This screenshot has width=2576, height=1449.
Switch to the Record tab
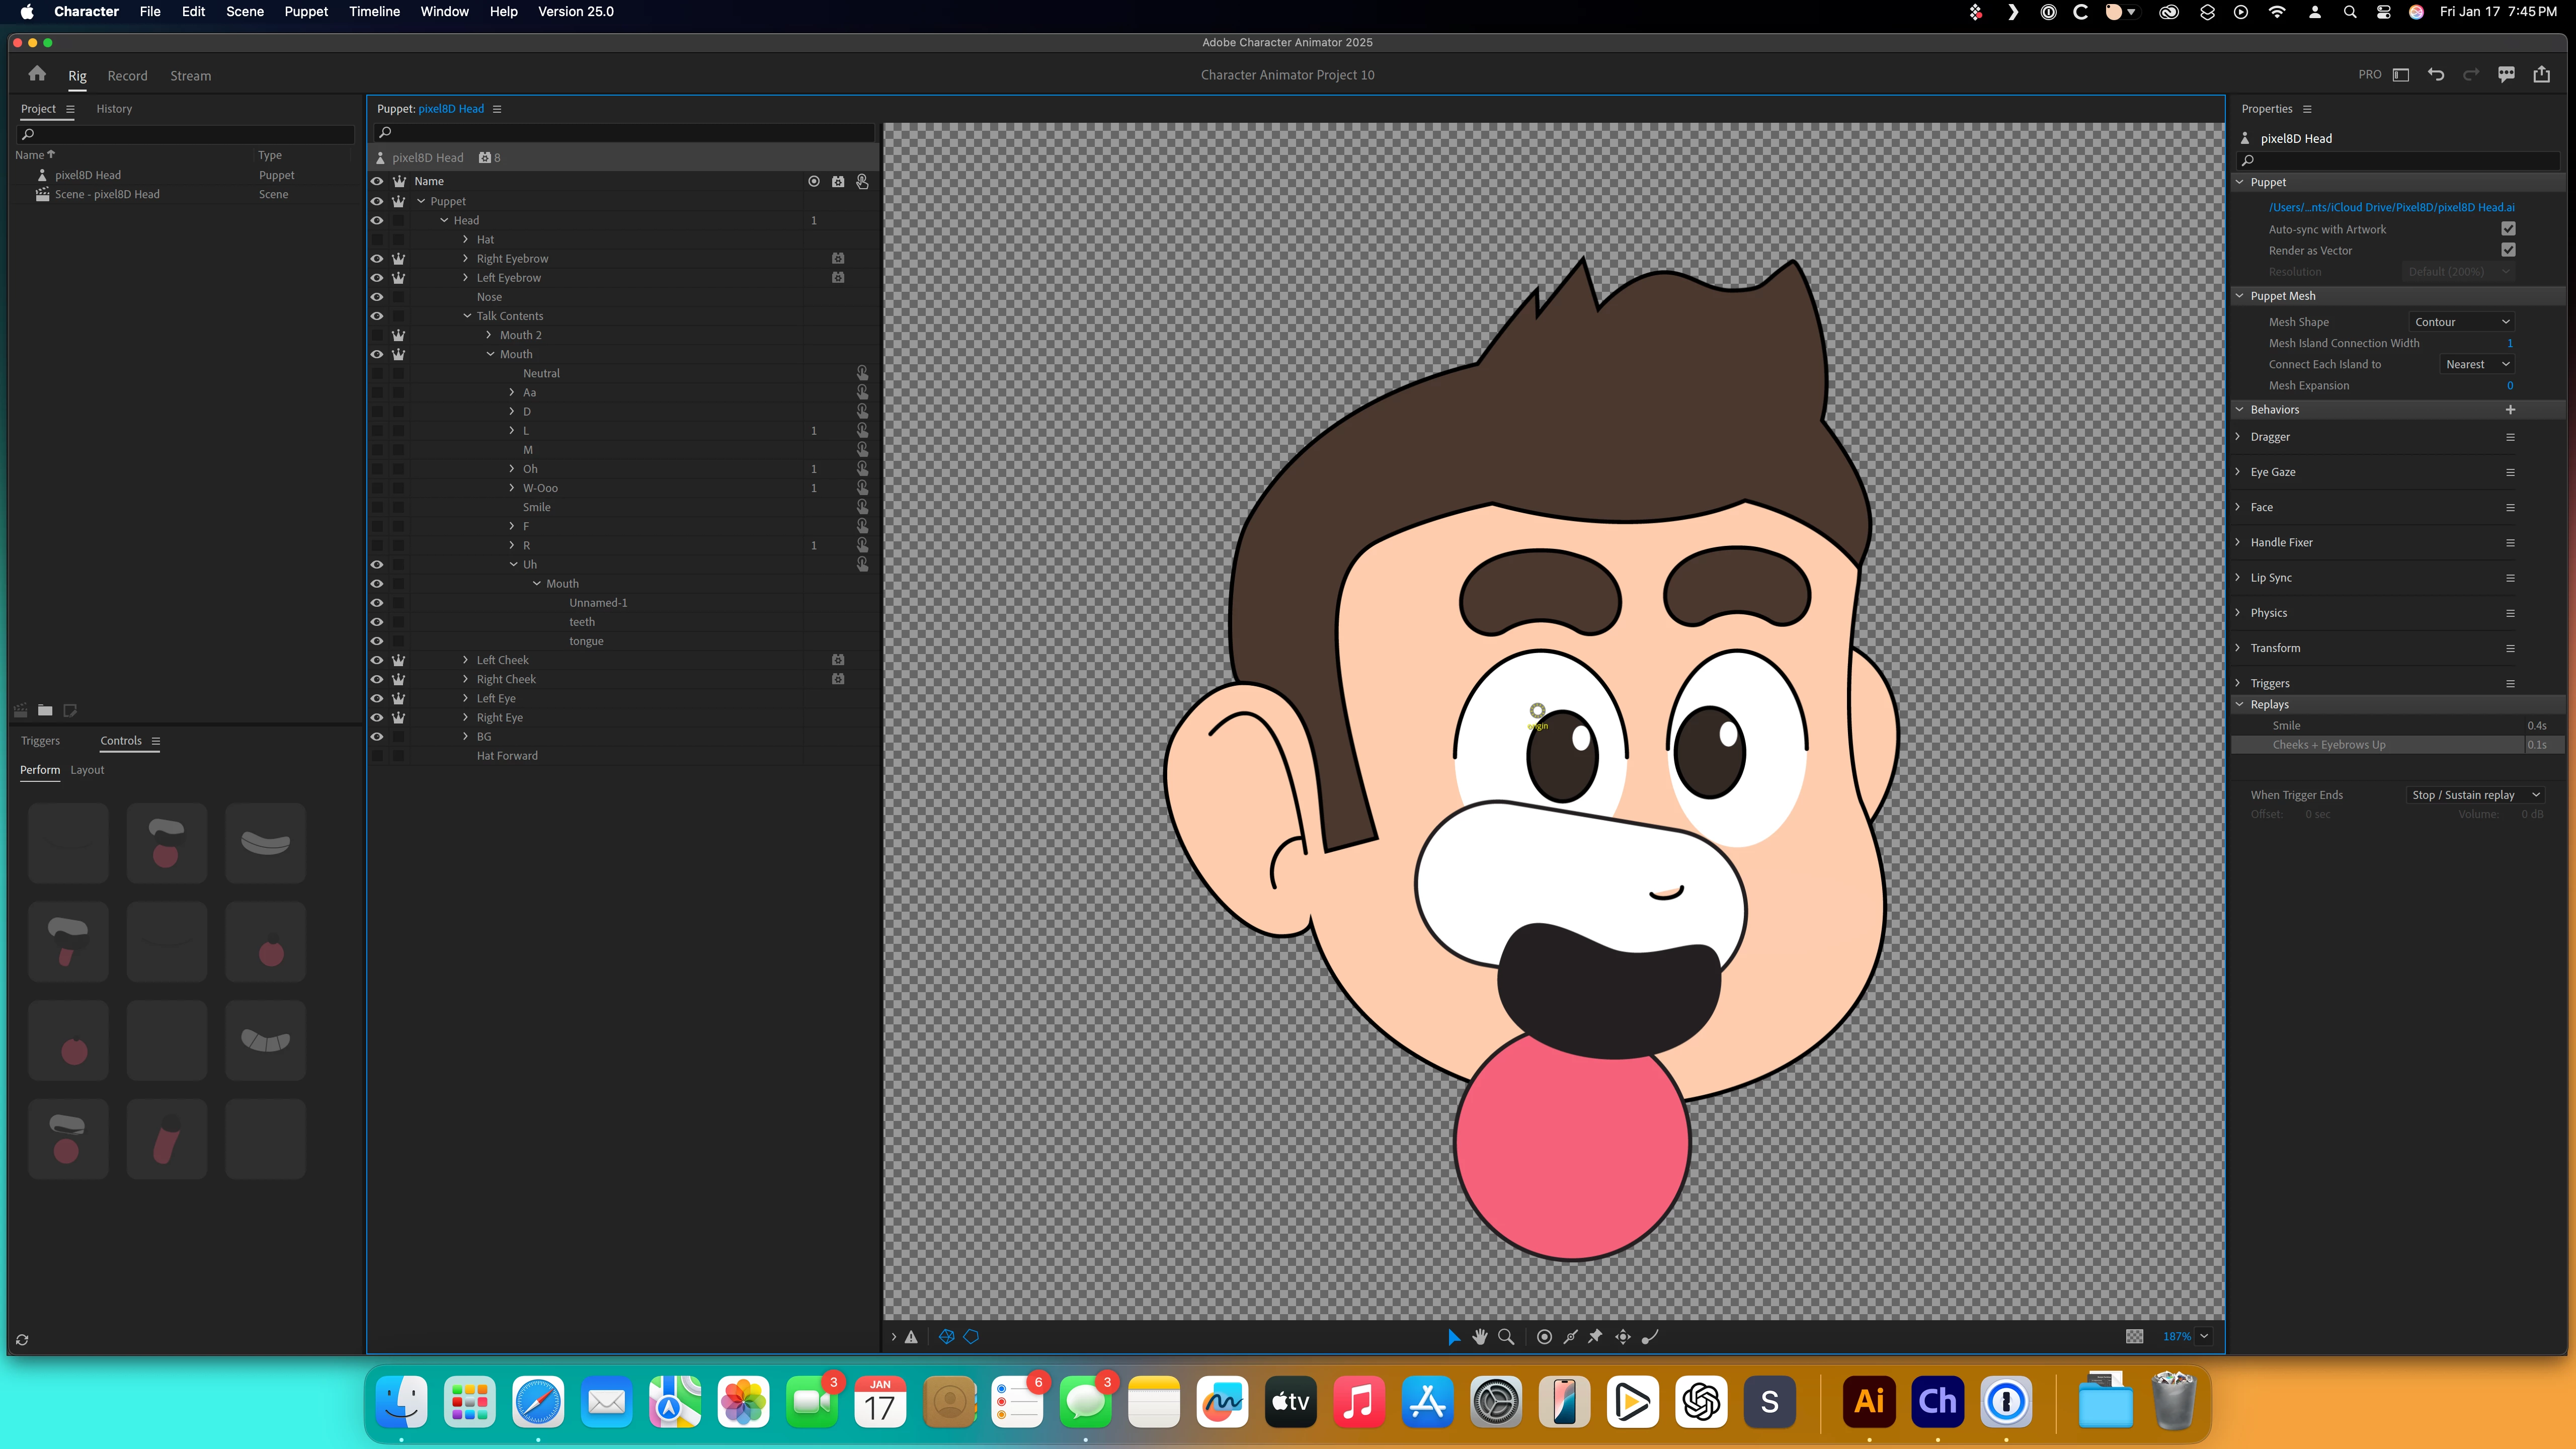pyautogui.click(x=127, y=76)
